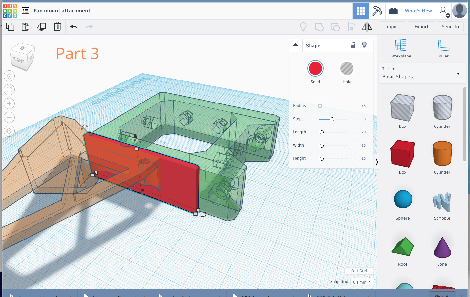Activate the Mirror tool
The height and width of the screenshot is (297, 470).
click(x=367, y=27)
